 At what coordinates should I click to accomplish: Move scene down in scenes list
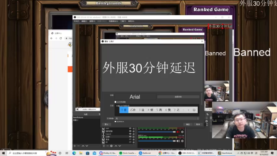[87, 146]
